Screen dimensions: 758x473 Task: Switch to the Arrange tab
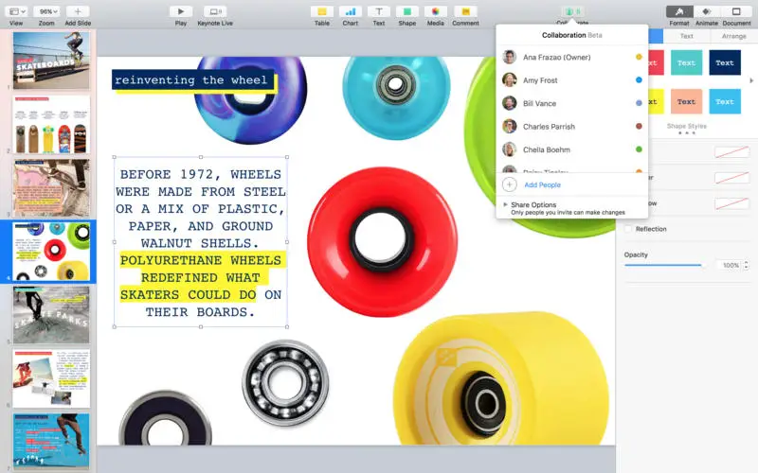coord(733,36)
